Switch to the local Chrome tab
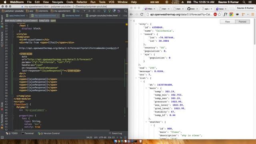The image size is (256, 144). [x=221, y=9]
